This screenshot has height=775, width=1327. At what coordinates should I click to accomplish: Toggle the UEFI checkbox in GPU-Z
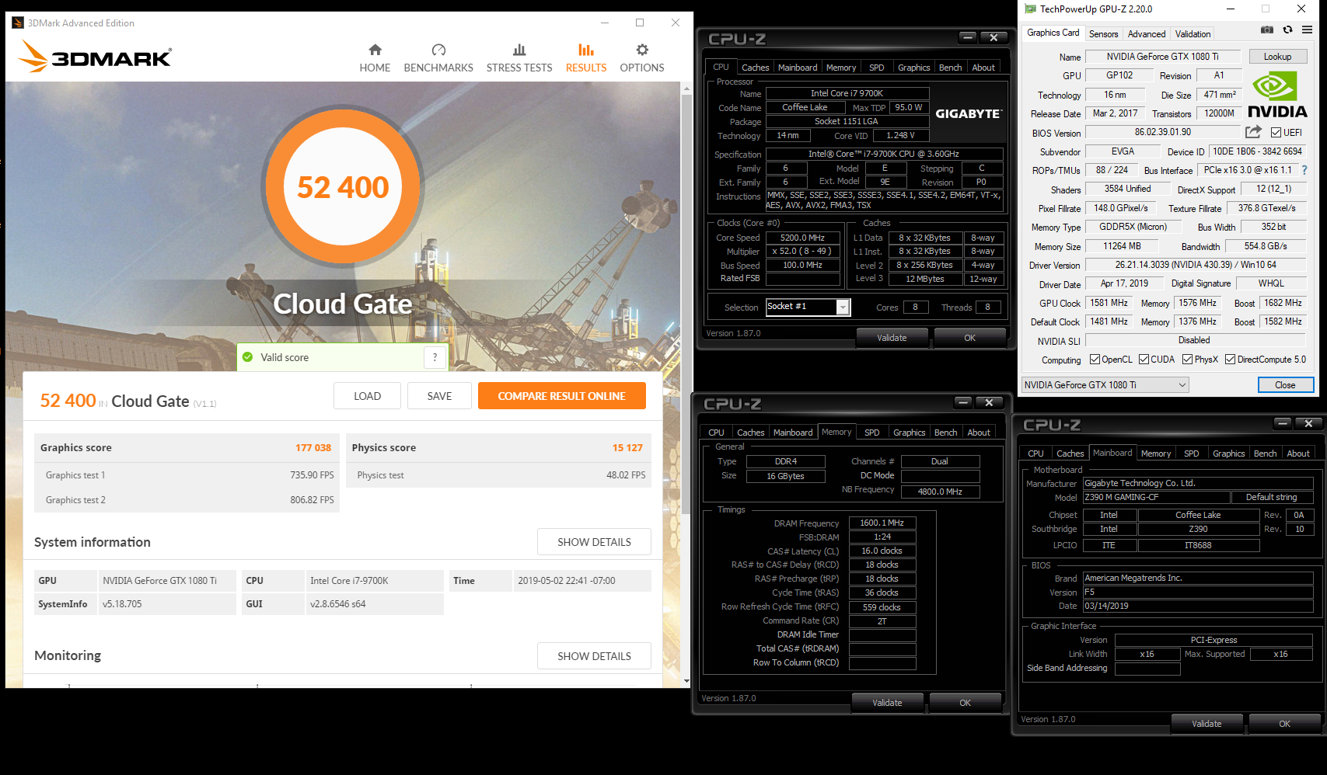click(1276, 133)
